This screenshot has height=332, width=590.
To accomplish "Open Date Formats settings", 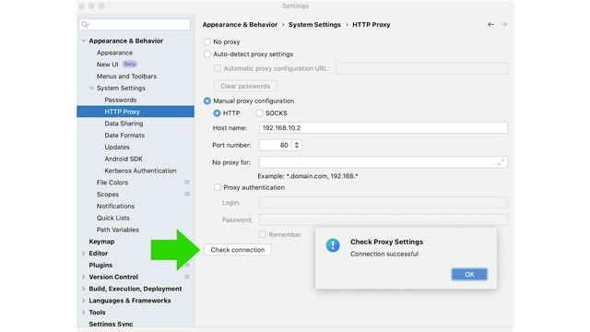I will pos(124,136).
